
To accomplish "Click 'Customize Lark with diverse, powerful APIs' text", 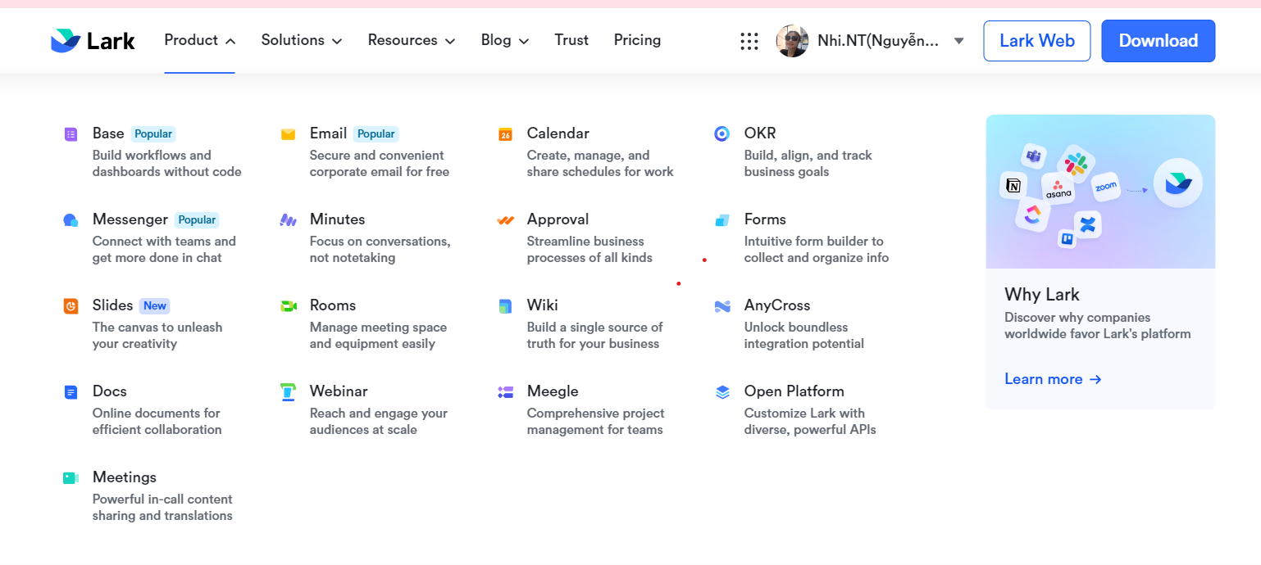I will click(810, 422).
